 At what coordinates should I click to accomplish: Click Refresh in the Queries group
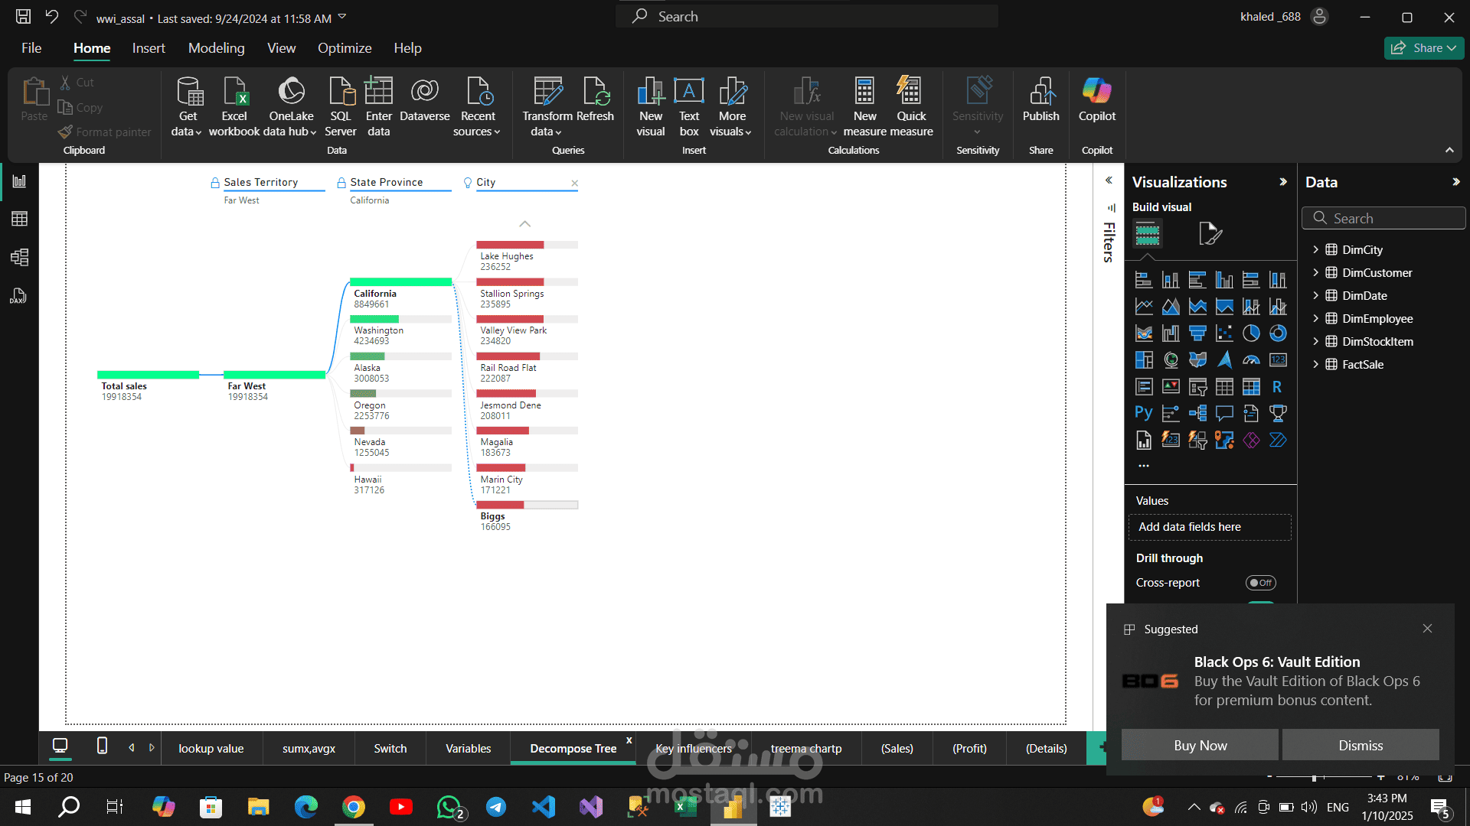point(595,99)
